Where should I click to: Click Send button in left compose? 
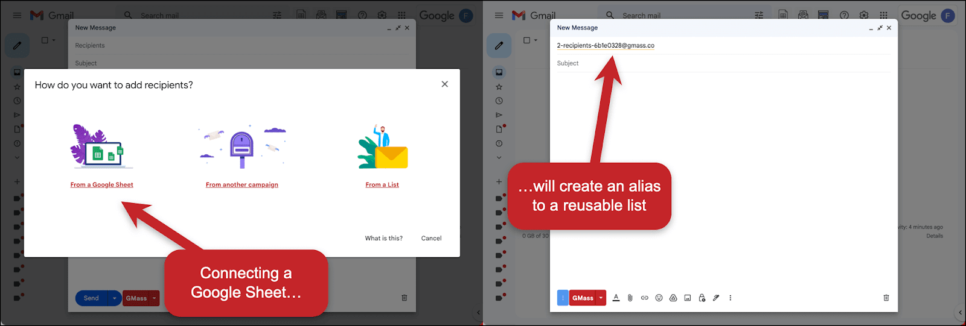point(91,298)
